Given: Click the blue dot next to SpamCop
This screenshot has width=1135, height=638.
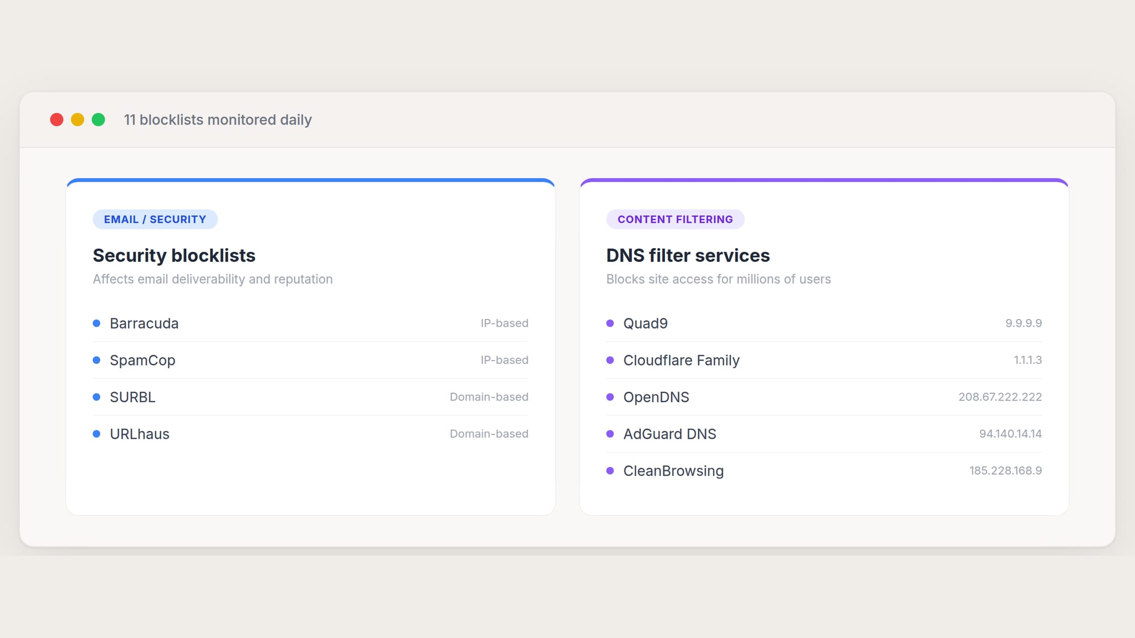Looking at the screenshot, I should [96, 361].
